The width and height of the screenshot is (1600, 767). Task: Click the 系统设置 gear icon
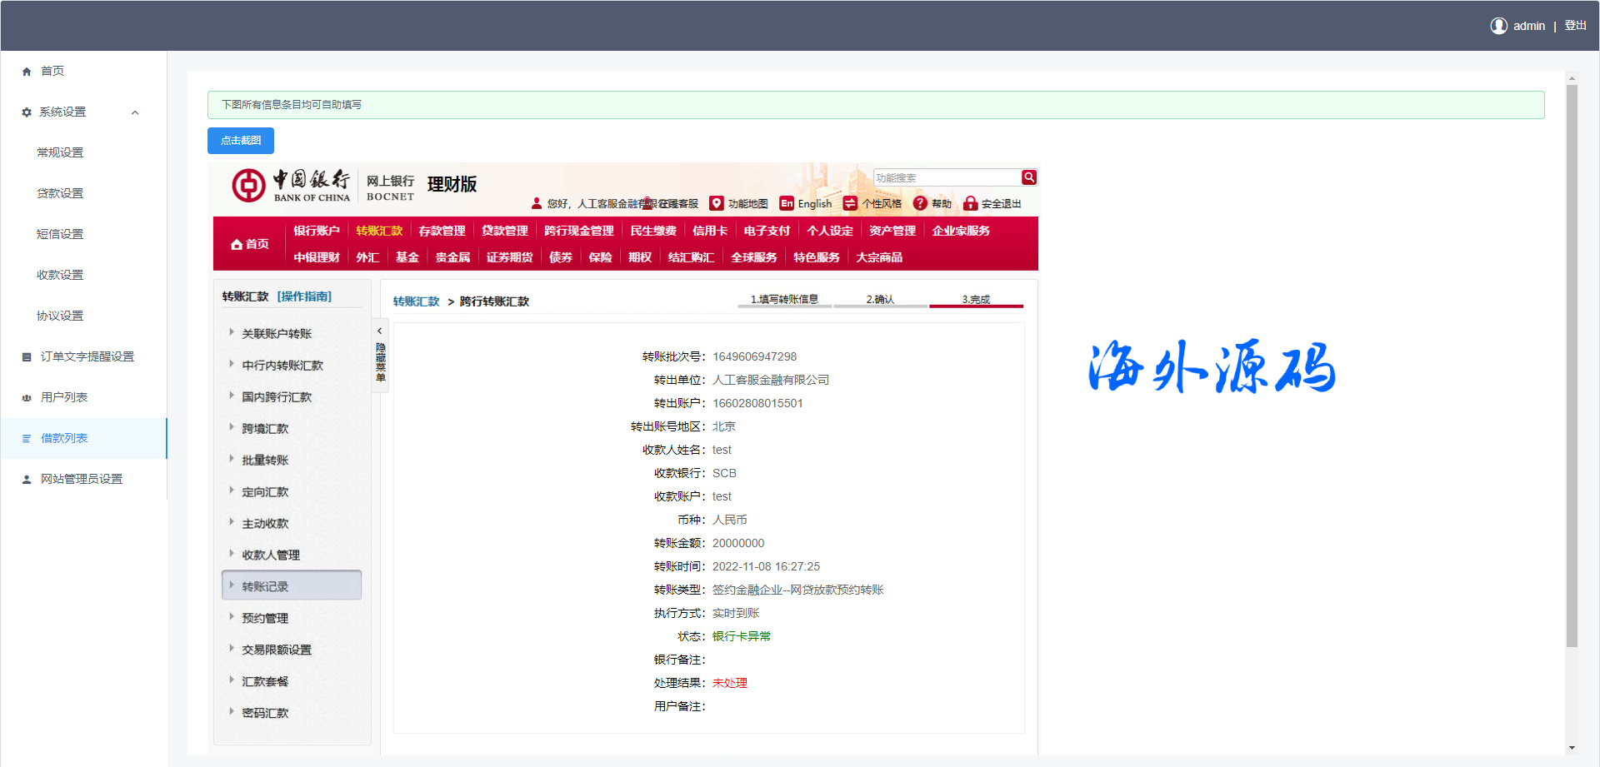tap(27, 112)
